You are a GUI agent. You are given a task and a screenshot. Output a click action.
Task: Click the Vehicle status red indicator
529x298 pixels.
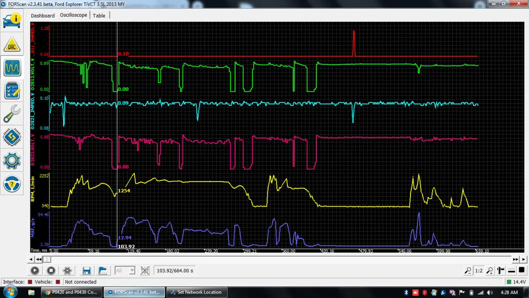58,282
